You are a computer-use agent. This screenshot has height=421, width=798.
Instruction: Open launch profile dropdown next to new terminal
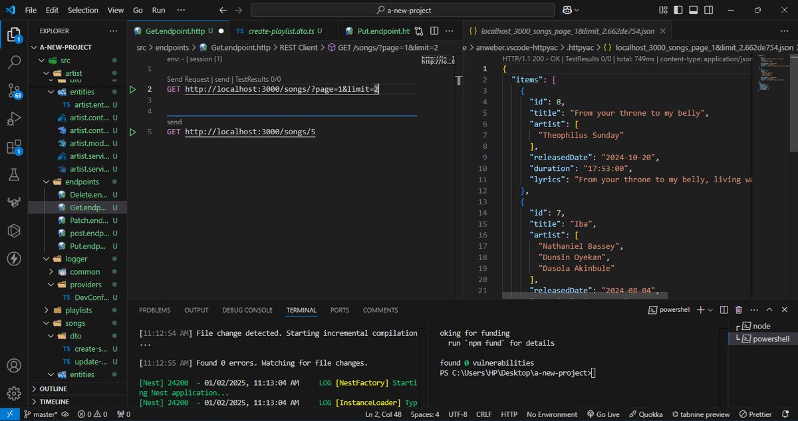[x=710, y=310]
